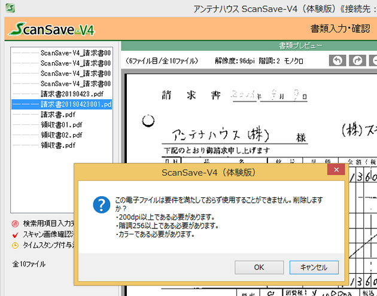This screenshot has width=377, height=296.
Task: Click the カラーである必要があります message line
Action: [x=155, y=234]
